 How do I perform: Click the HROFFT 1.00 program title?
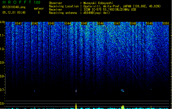click(21, 2)
